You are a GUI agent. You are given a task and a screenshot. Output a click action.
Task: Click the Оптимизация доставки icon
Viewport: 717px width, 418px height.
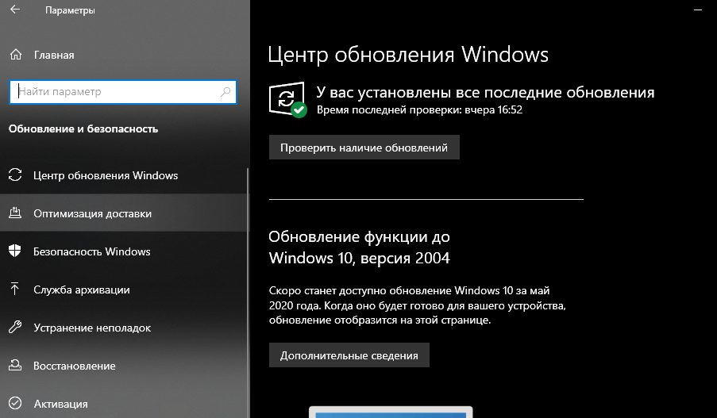[15, 213]
